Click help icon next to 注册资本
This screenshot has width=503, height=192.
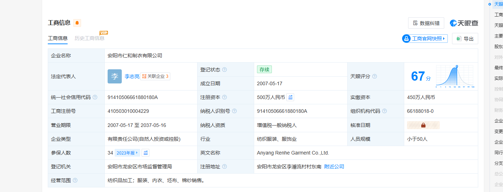tap(224, 97)
